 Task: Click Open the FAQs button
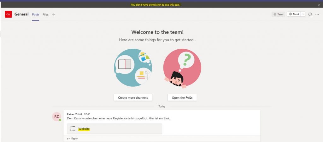[x=182, y=98]
